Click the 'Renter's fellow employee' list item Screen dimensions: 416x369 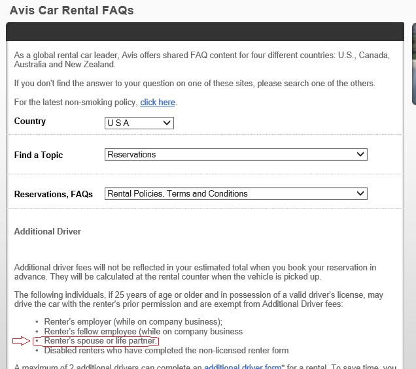[x=143, y=332]
